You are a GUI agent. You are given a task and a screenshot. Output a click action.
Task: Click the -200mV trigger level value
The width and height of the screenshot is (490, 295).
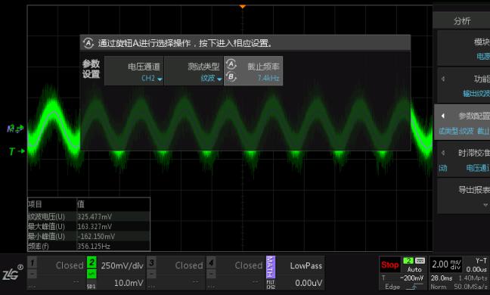tap(411, 278)
